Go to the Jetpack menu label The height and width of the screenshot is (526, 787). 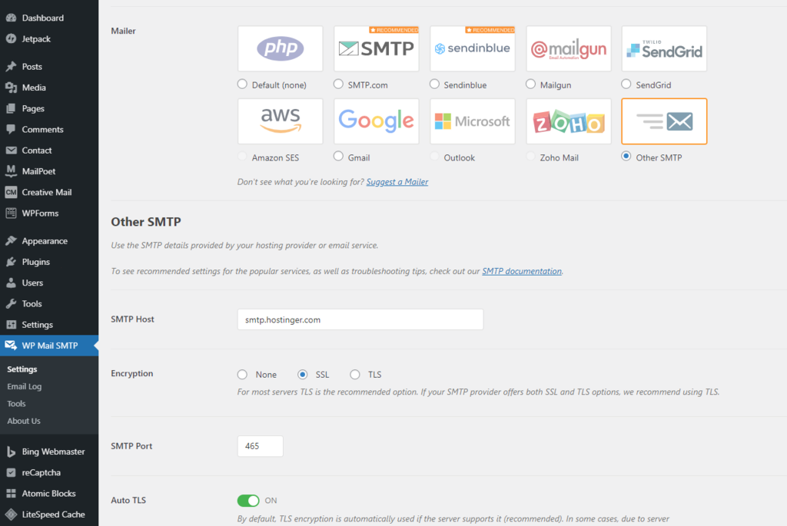pos(36,39)
